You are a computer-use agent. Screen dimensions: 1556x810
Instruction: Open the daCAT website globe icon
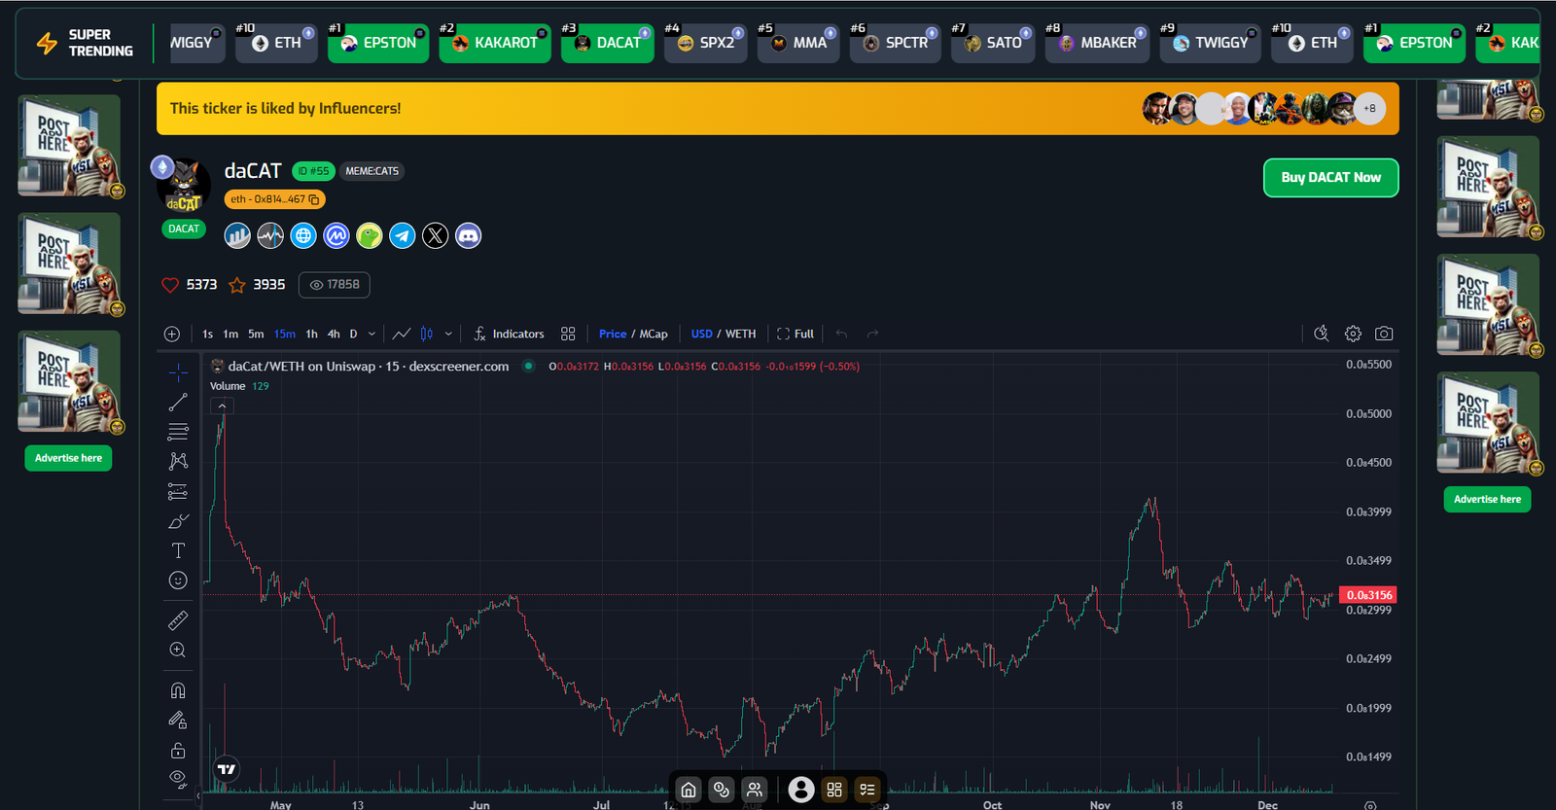pos(303,235)
